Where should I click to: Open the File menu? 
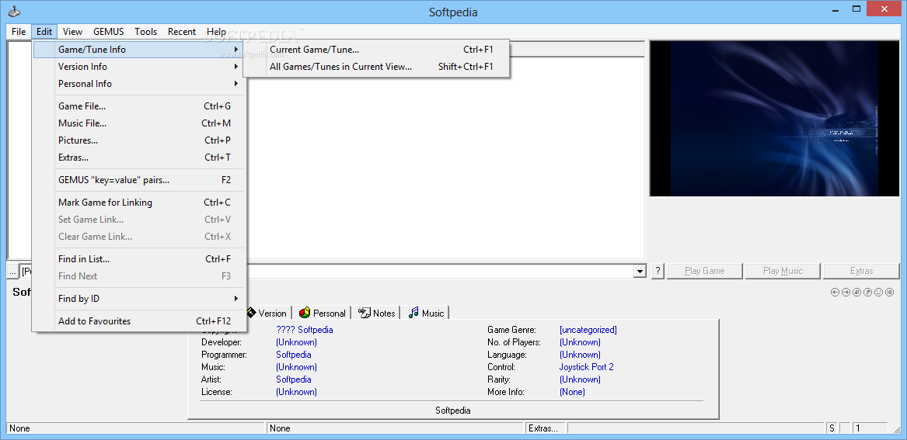click(x=19, y=32)
